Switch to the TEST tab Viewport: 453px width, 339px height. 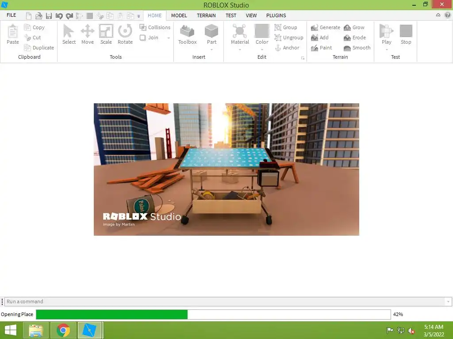coord(231,15)
